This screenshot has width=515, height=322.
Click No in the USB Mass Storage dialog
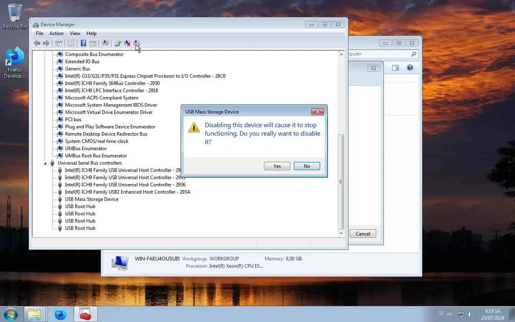pyautogui.click(x=307, y=166)
